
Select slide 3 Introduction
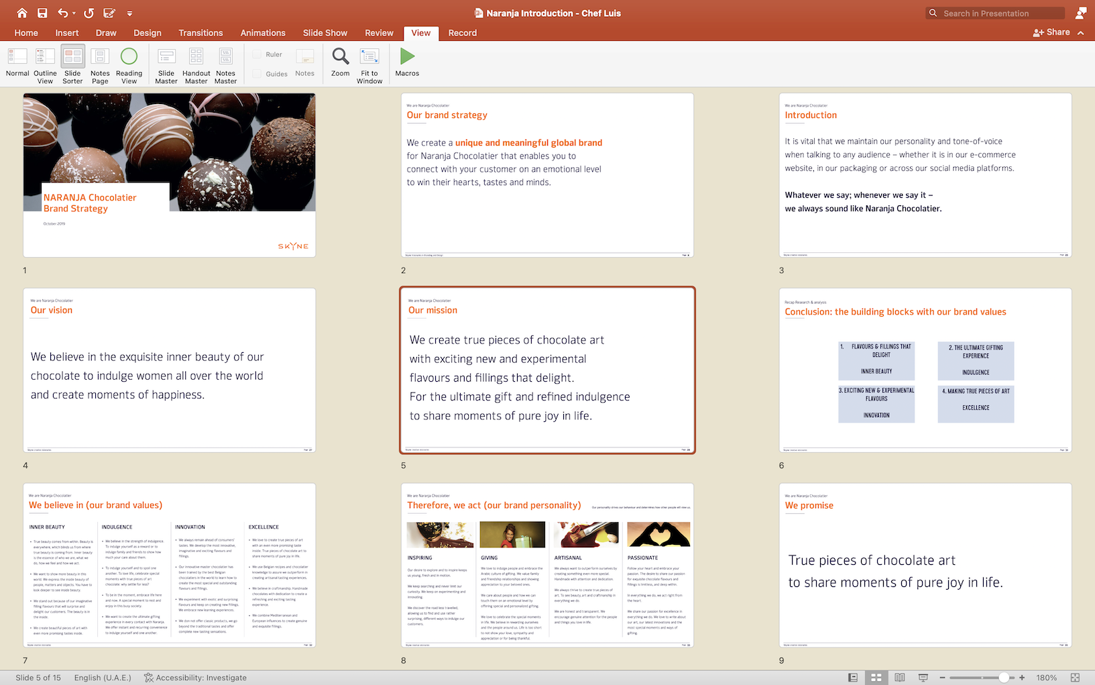tap(925, 175)
